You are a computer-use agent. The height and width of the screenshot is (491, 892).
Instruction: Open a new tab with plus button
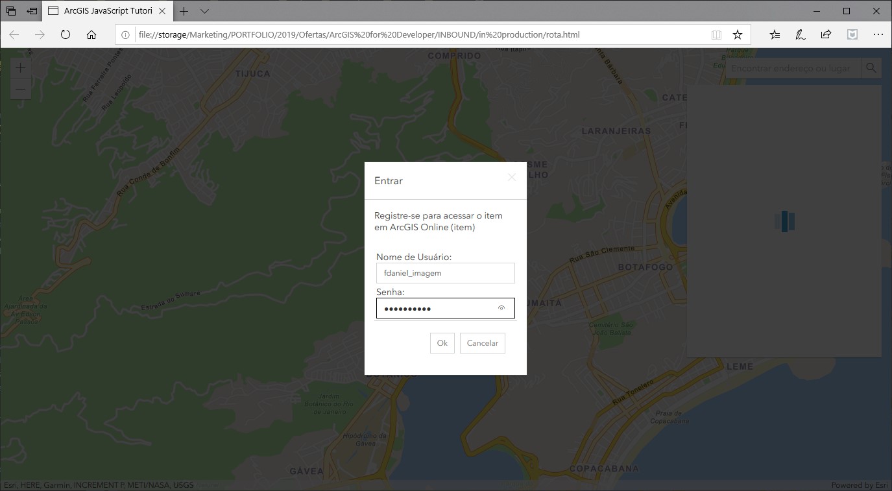click(x=184, y=11)
